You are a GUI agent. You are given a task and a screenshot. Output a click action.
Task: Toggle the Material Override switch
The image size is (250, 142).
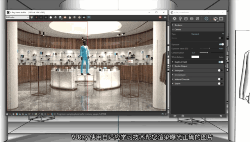(220, 79)
